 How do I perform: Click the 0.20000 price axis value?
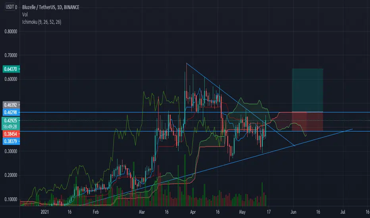[x=11, y=175]
